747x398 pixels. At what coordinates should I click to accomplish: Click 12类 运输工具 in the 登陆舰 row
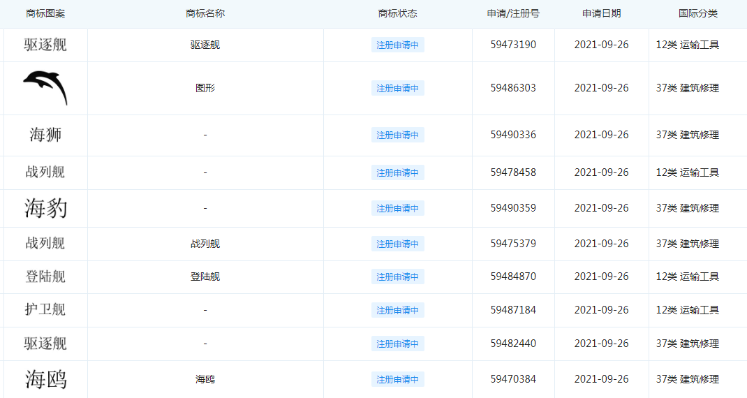coord(688,277)
